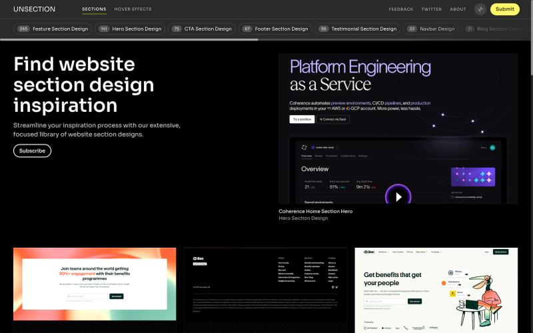The height and width of the screenshot is (333, 533).
Task: Open the Coherence Home Section Hero title
Action: click(315, 211)
